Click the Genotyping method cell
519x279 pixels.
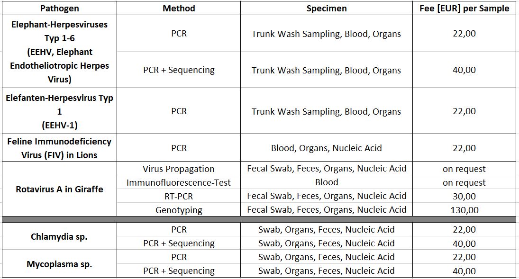tap(179, 210)
